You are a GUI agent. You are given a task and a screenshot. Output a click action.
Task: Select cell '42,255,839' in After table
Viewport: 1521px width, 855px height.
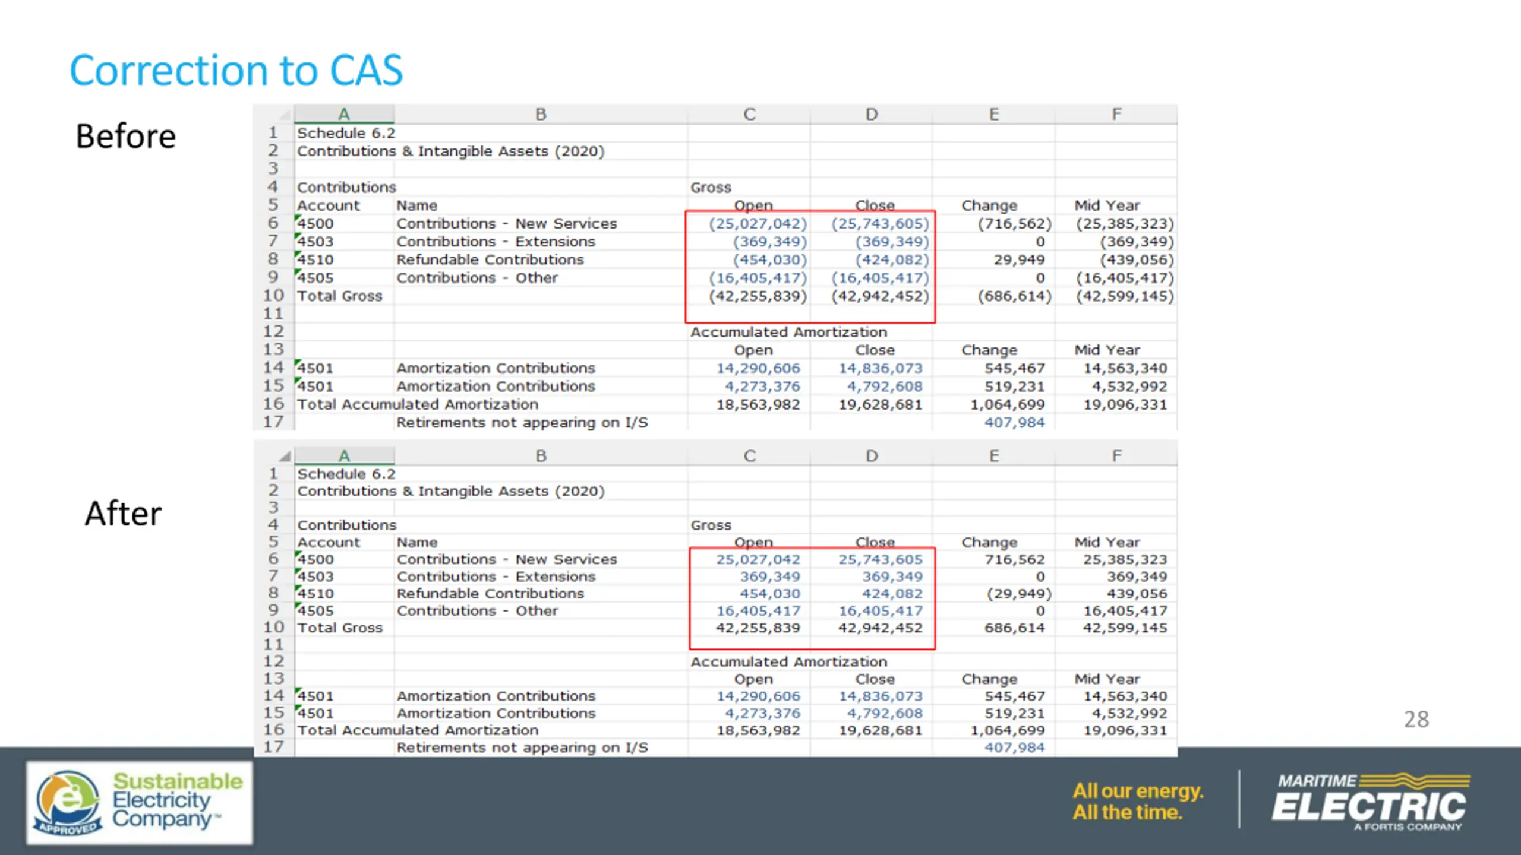[758, 628]
